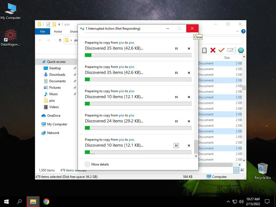Click the file list scroll up arrow

click(244, 57)
